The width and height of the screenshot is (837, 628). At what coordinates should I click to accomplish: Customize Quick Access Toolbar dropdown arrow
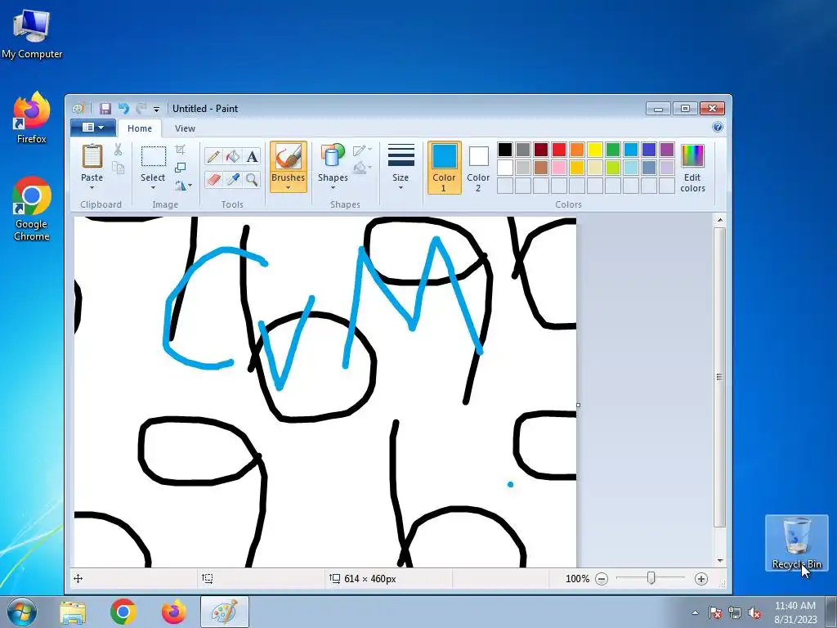pyautogui.click(x=156, y=110)
